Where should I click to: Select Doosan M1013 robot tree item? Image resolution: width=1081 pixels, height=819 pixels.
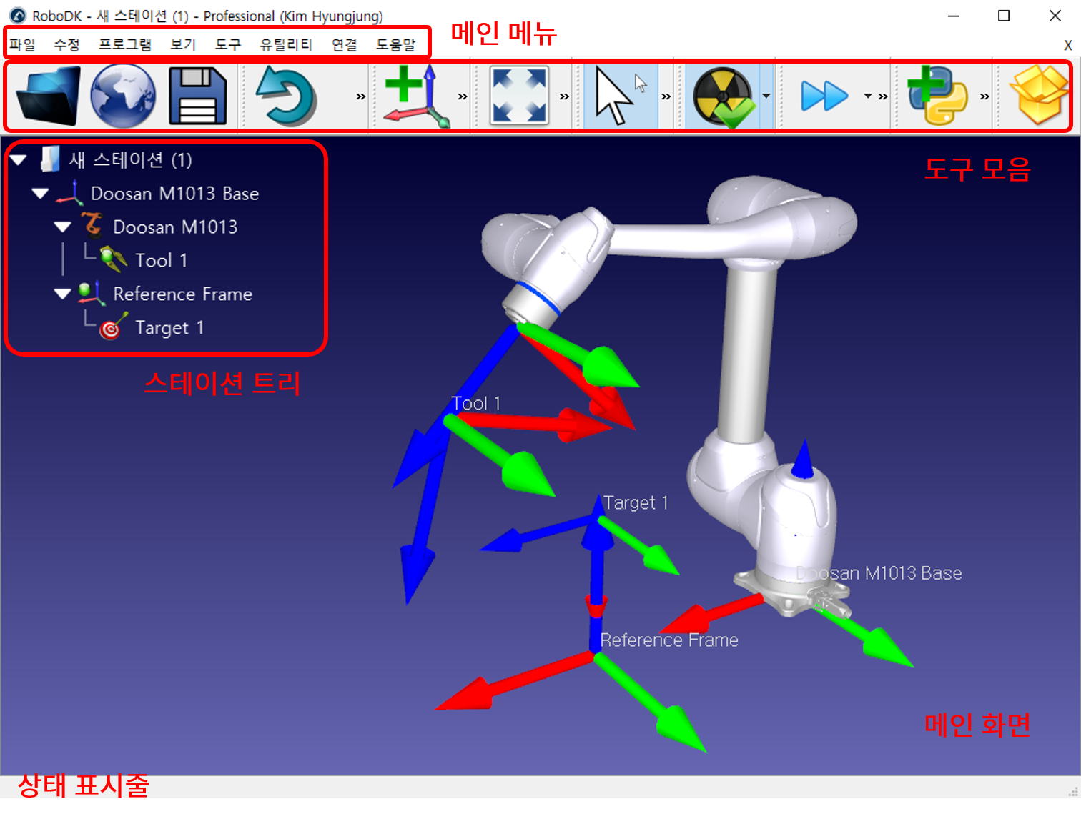click(x=175, y=227)
